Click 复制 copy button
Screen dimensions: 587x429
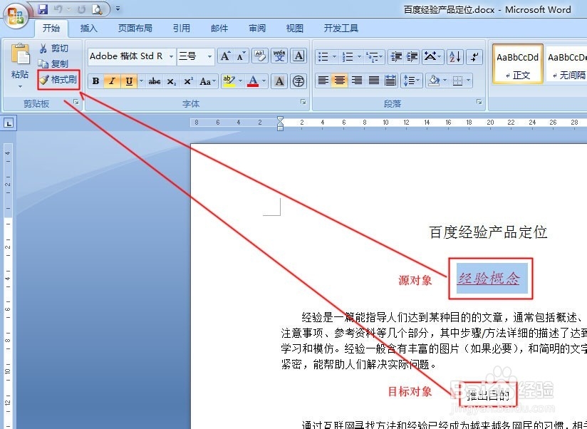click(x=53, y=64)
